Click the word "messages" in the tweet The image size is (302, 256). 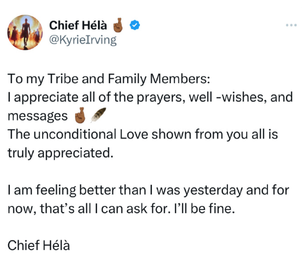click(x=38, y=116)
